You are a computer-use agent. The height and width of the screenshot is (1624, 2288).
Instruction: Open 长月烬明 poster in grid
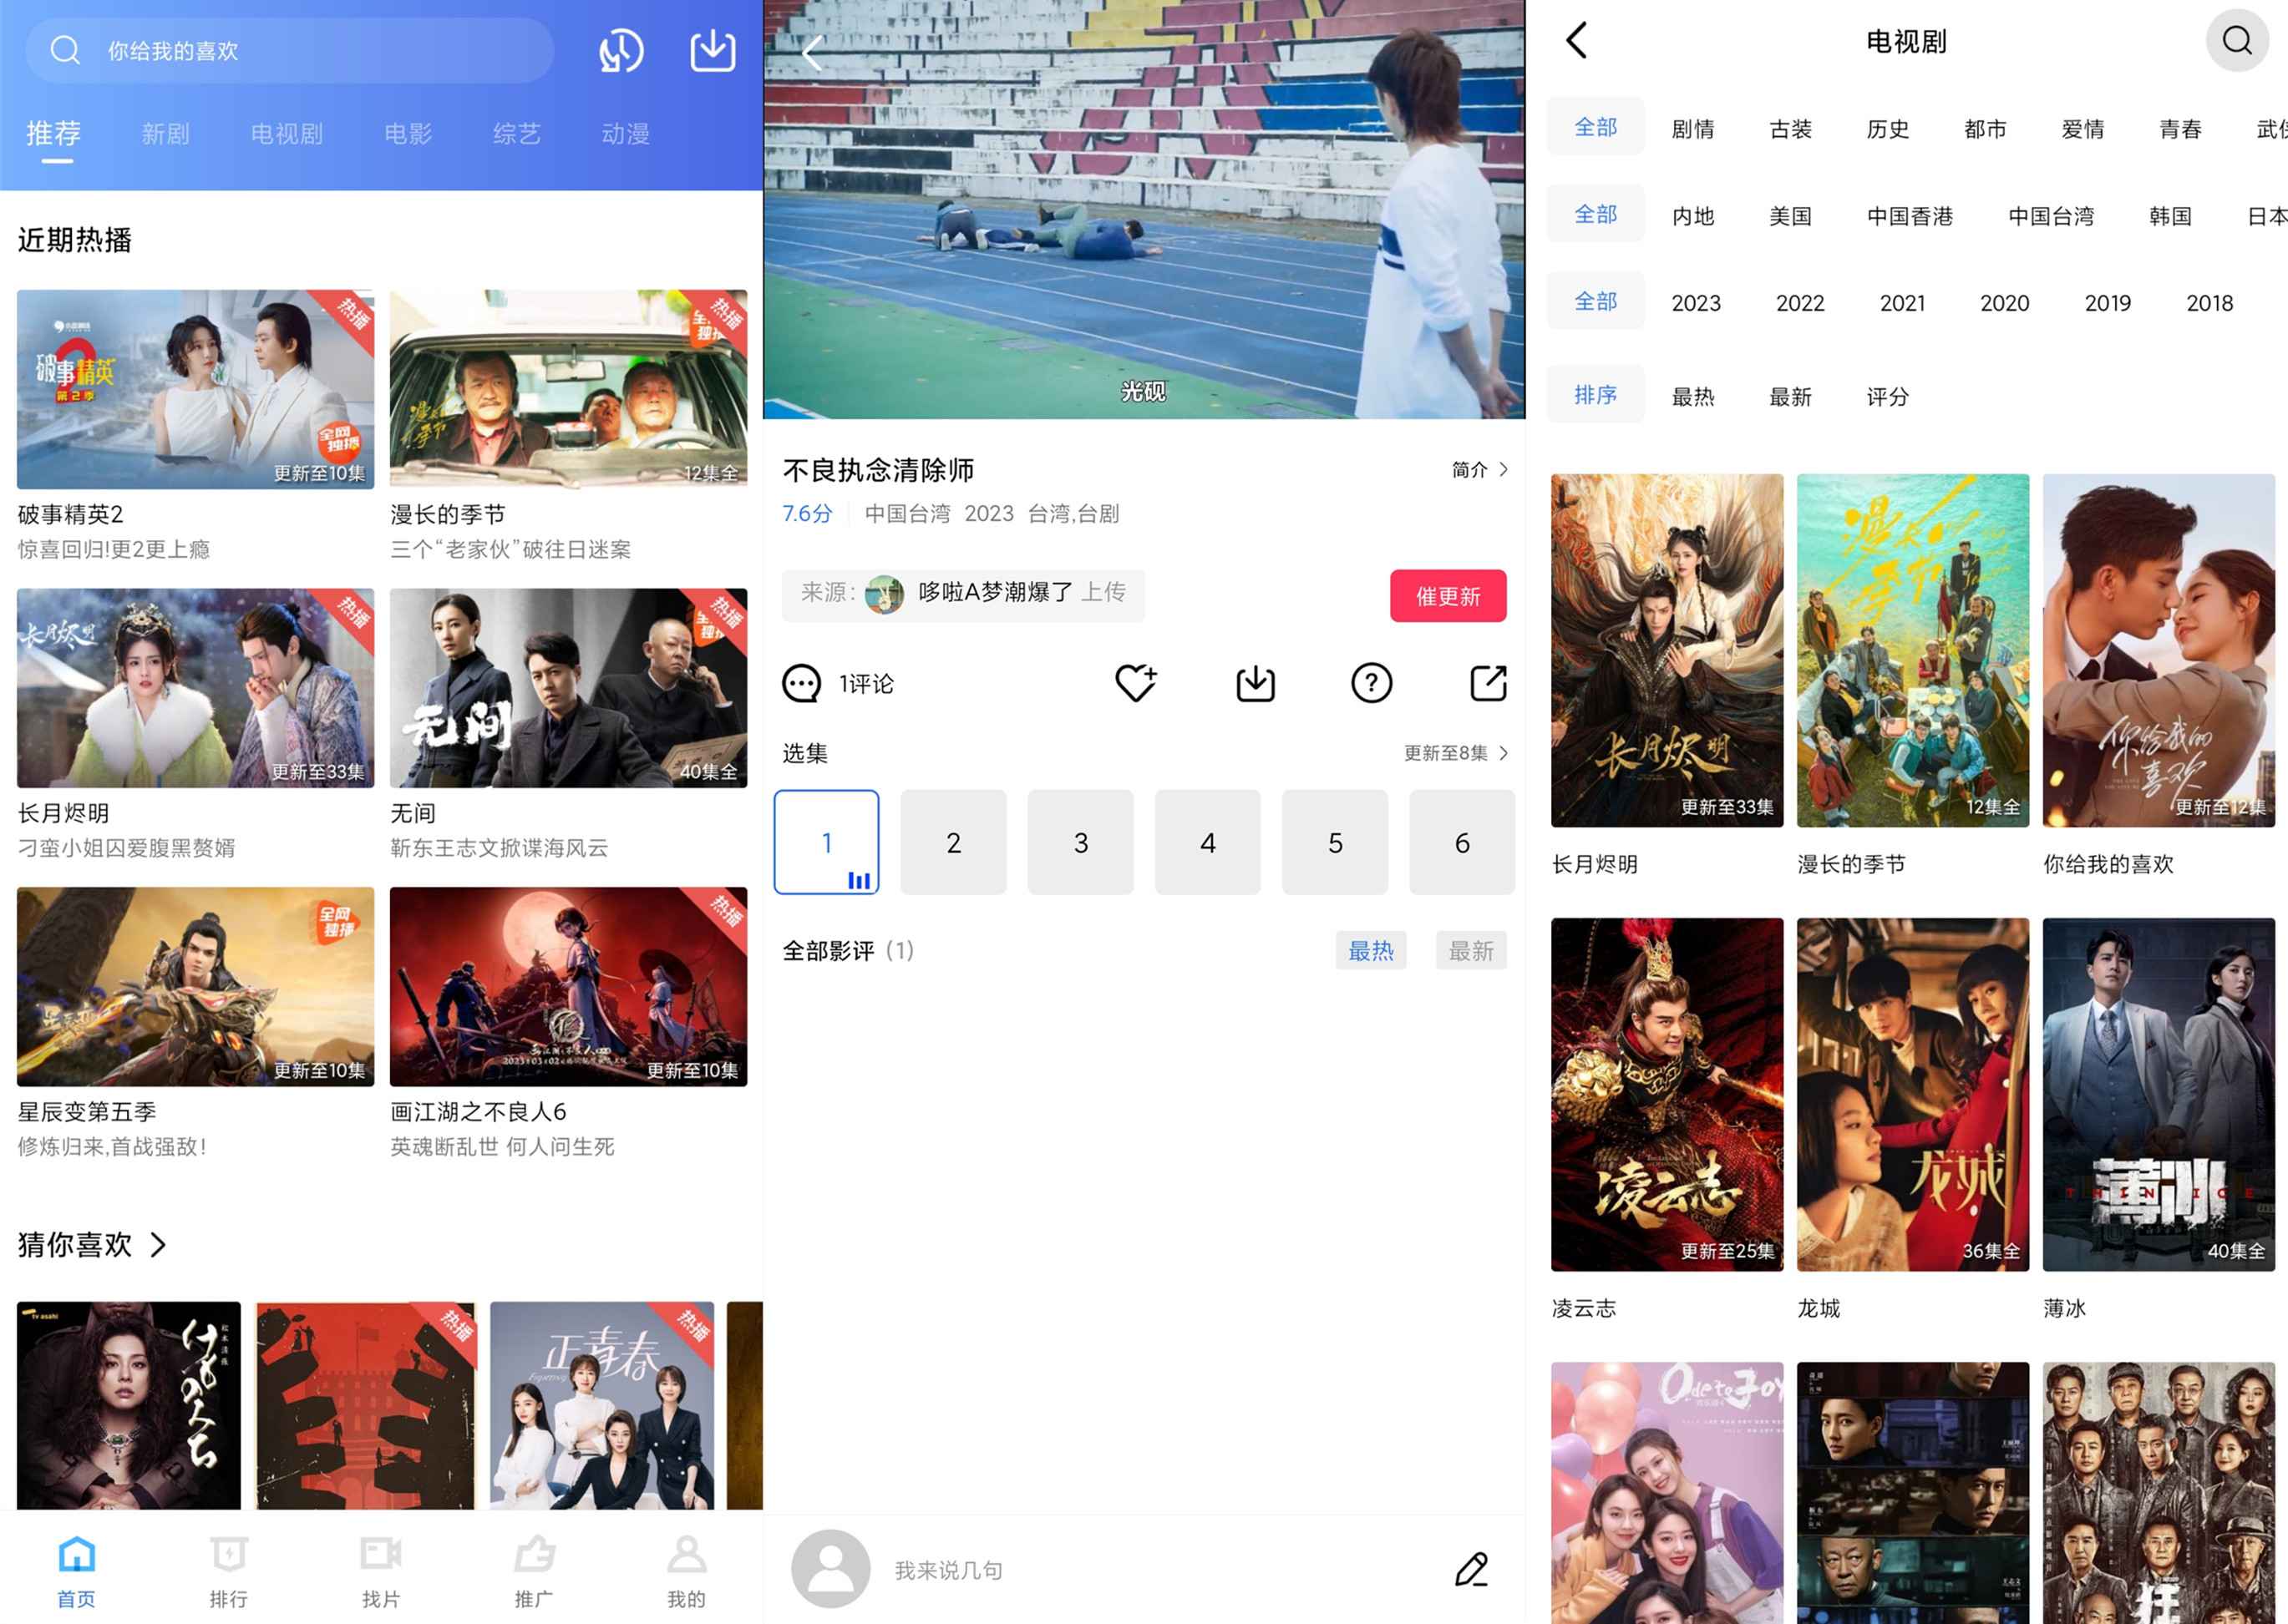coord(1667,650)
